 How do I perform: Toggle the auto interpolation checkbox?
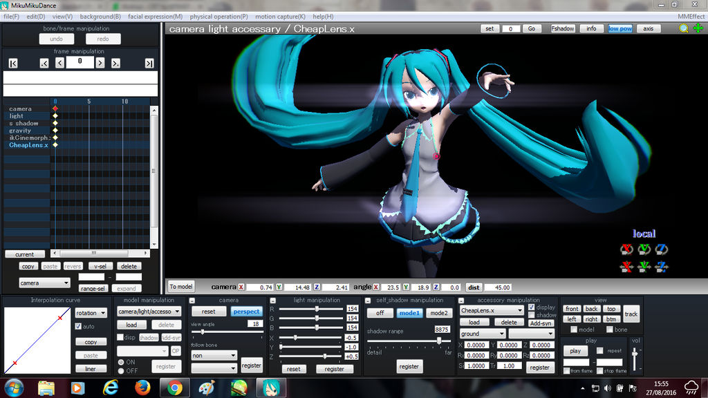[x=78, y=326]
